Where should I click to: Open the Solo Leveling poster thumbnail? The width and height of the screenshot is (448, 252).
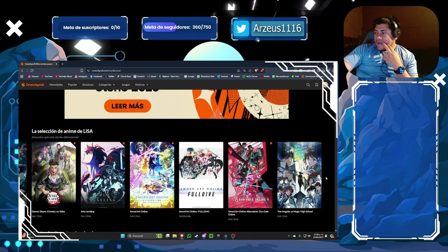(103, 175)
